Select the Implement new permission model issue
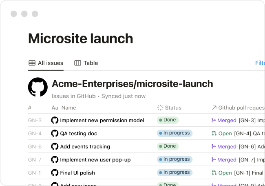This screenshot has width=265, height=186. click(102, 120)
